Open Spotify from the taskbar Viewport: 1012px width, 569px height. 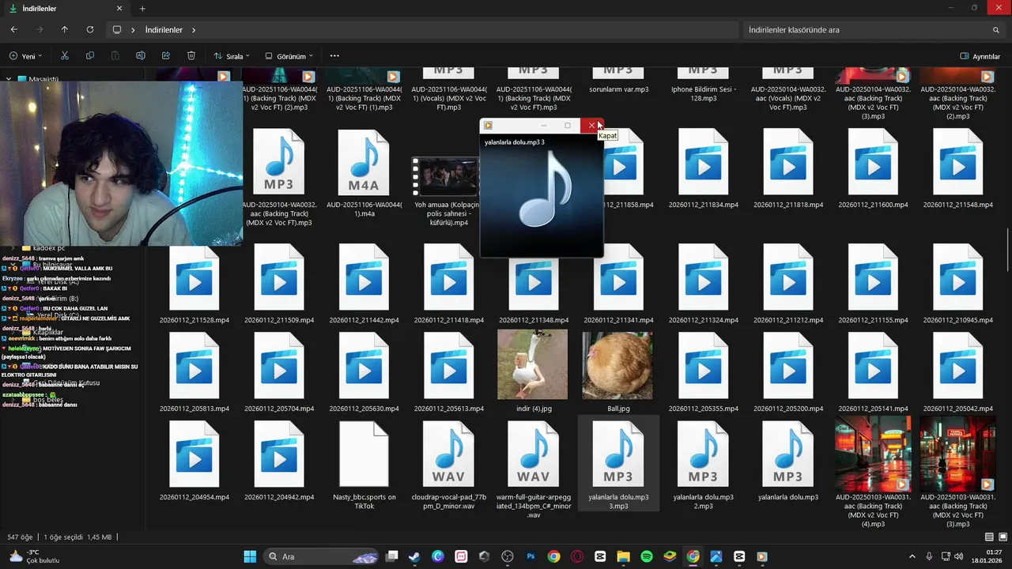pyautogui.click(x=646, y=556)
